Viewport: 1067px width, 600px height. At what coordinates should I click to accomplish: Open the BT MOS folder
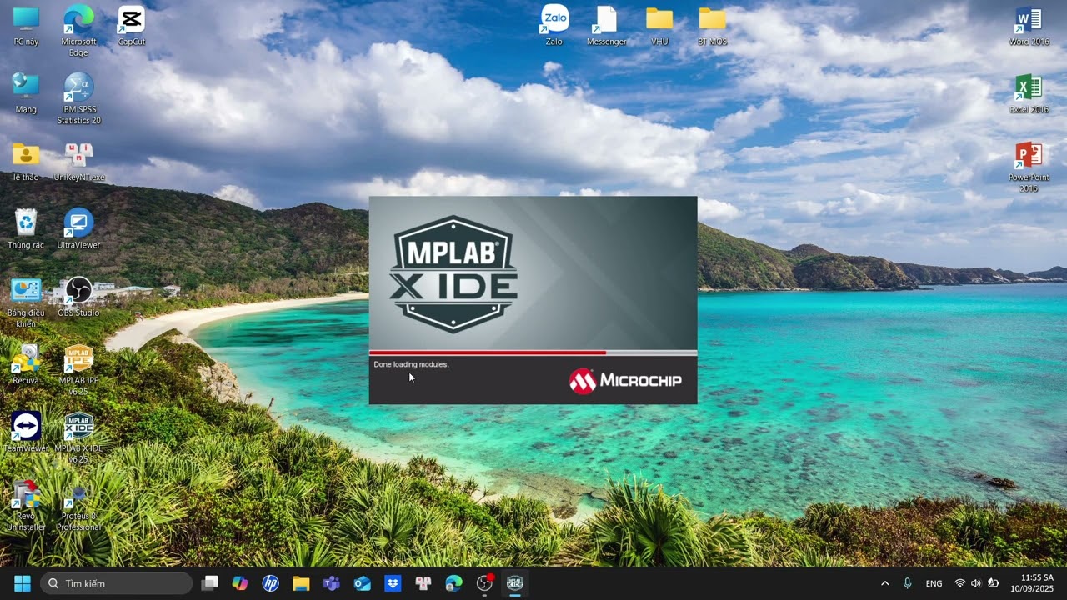pyautogui.click(x=712, y=25)
